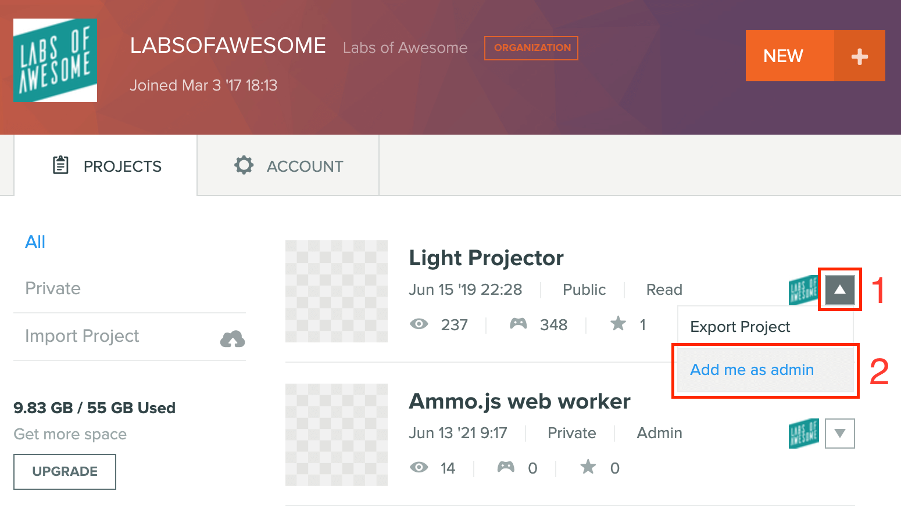Switch to the ACCOUNT tab
The width and height of the screenshot is (901, 520).
tap(288, 165)
